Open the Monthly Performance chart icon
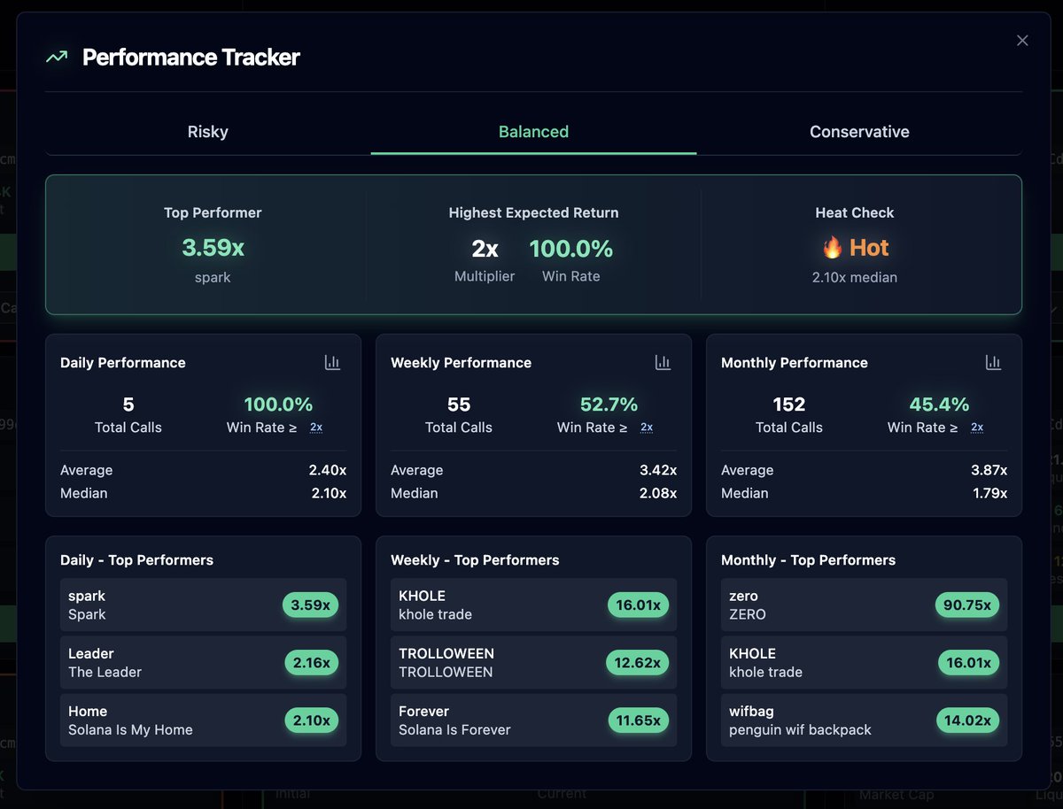Viewport: 1063px width, 809px height. (x=993, y=362)
